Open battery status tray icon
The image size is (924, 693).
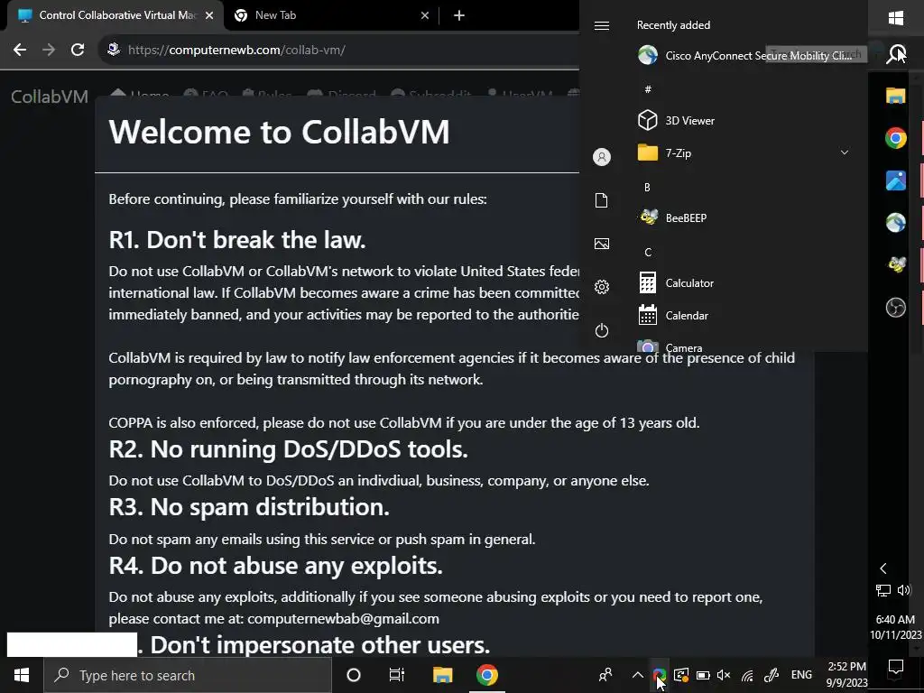(x=702, y=675)
